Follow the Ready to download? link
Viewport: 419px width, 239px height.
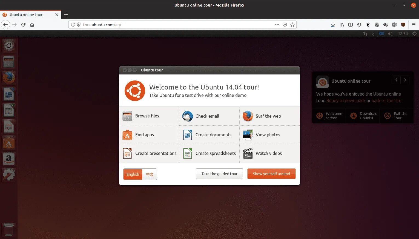pos(346,100)
